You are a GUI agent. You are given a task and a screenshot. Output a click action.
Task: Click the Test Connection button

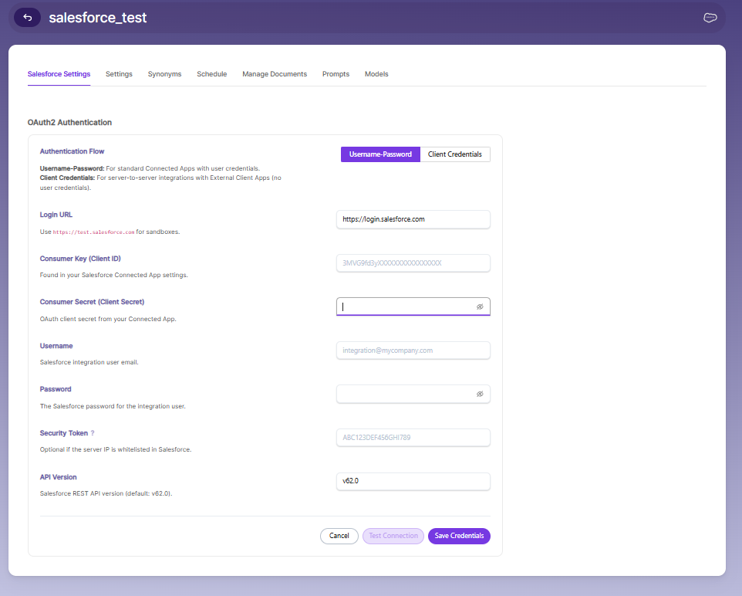click(393, 536)
